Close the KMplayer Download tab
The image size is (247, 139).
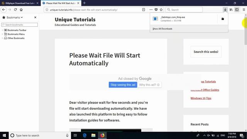pos(37,3)
